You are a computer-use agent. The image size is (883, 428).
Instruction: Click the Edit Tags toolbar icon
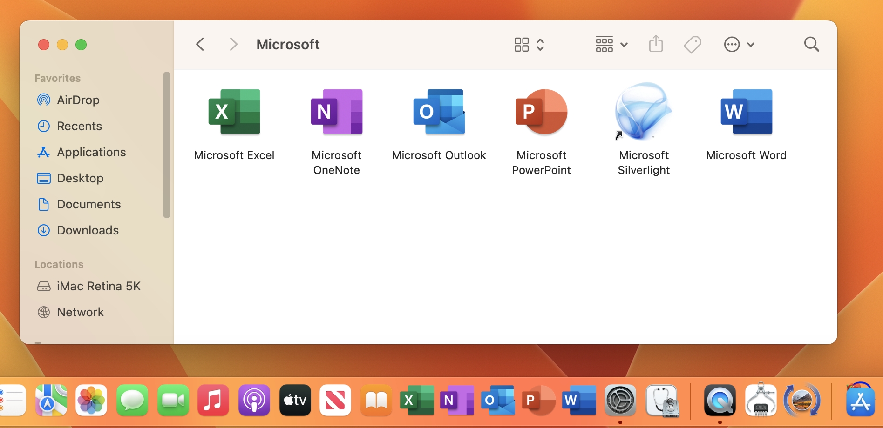[693, 45]
